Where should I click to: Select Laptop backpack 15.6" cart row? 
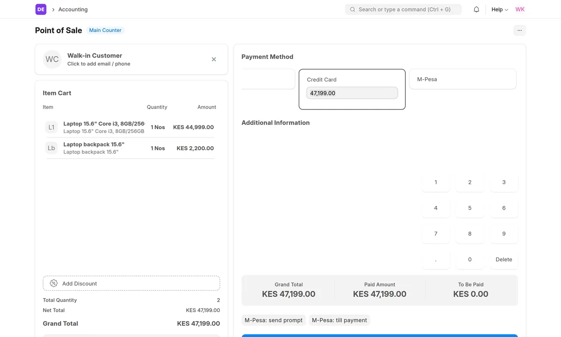click(x=130, y=148)
